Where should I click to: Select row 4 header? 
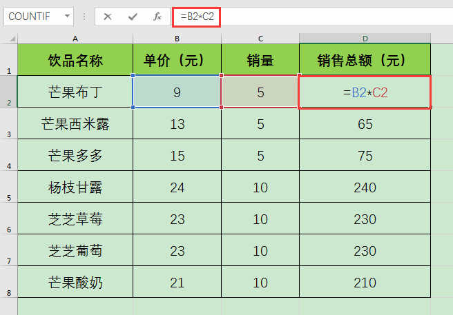click(9, 155)
